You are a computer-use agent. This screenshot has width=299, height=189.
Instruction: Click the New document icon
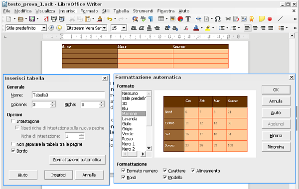(9, 19)
